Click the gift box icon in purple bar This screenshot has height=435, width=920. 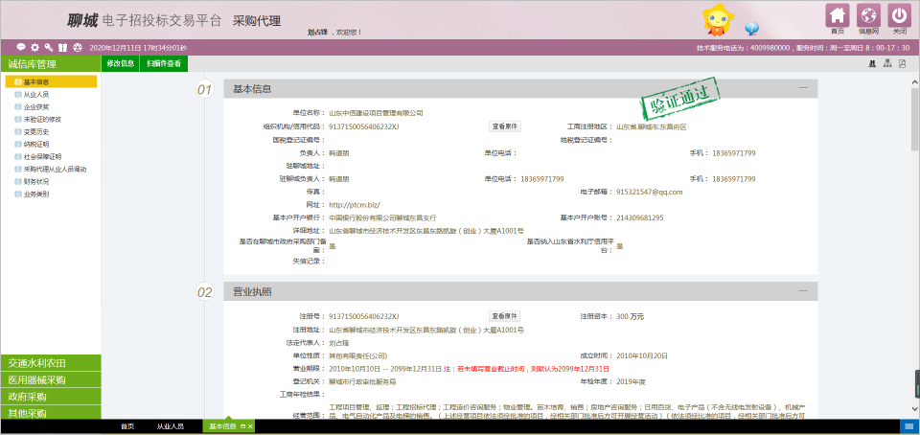[62, 47]
